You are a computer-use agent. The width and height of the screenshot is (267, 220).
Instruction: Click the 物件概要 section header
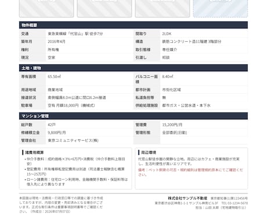pos(133,25)
